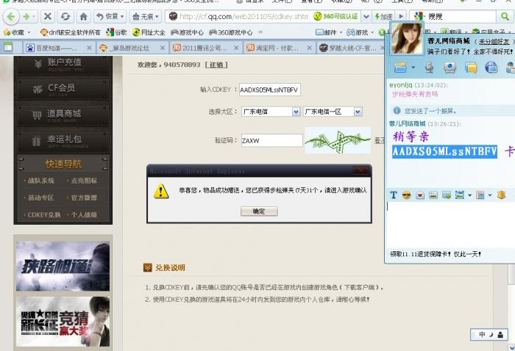515x351 pixels.
Task: Open the QQ emoji smiley picker
Action: coord(406,195)
